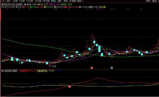The image size is (159, 97).
Task: Select the 60分钟 period tab
Action: pos(46,1)
